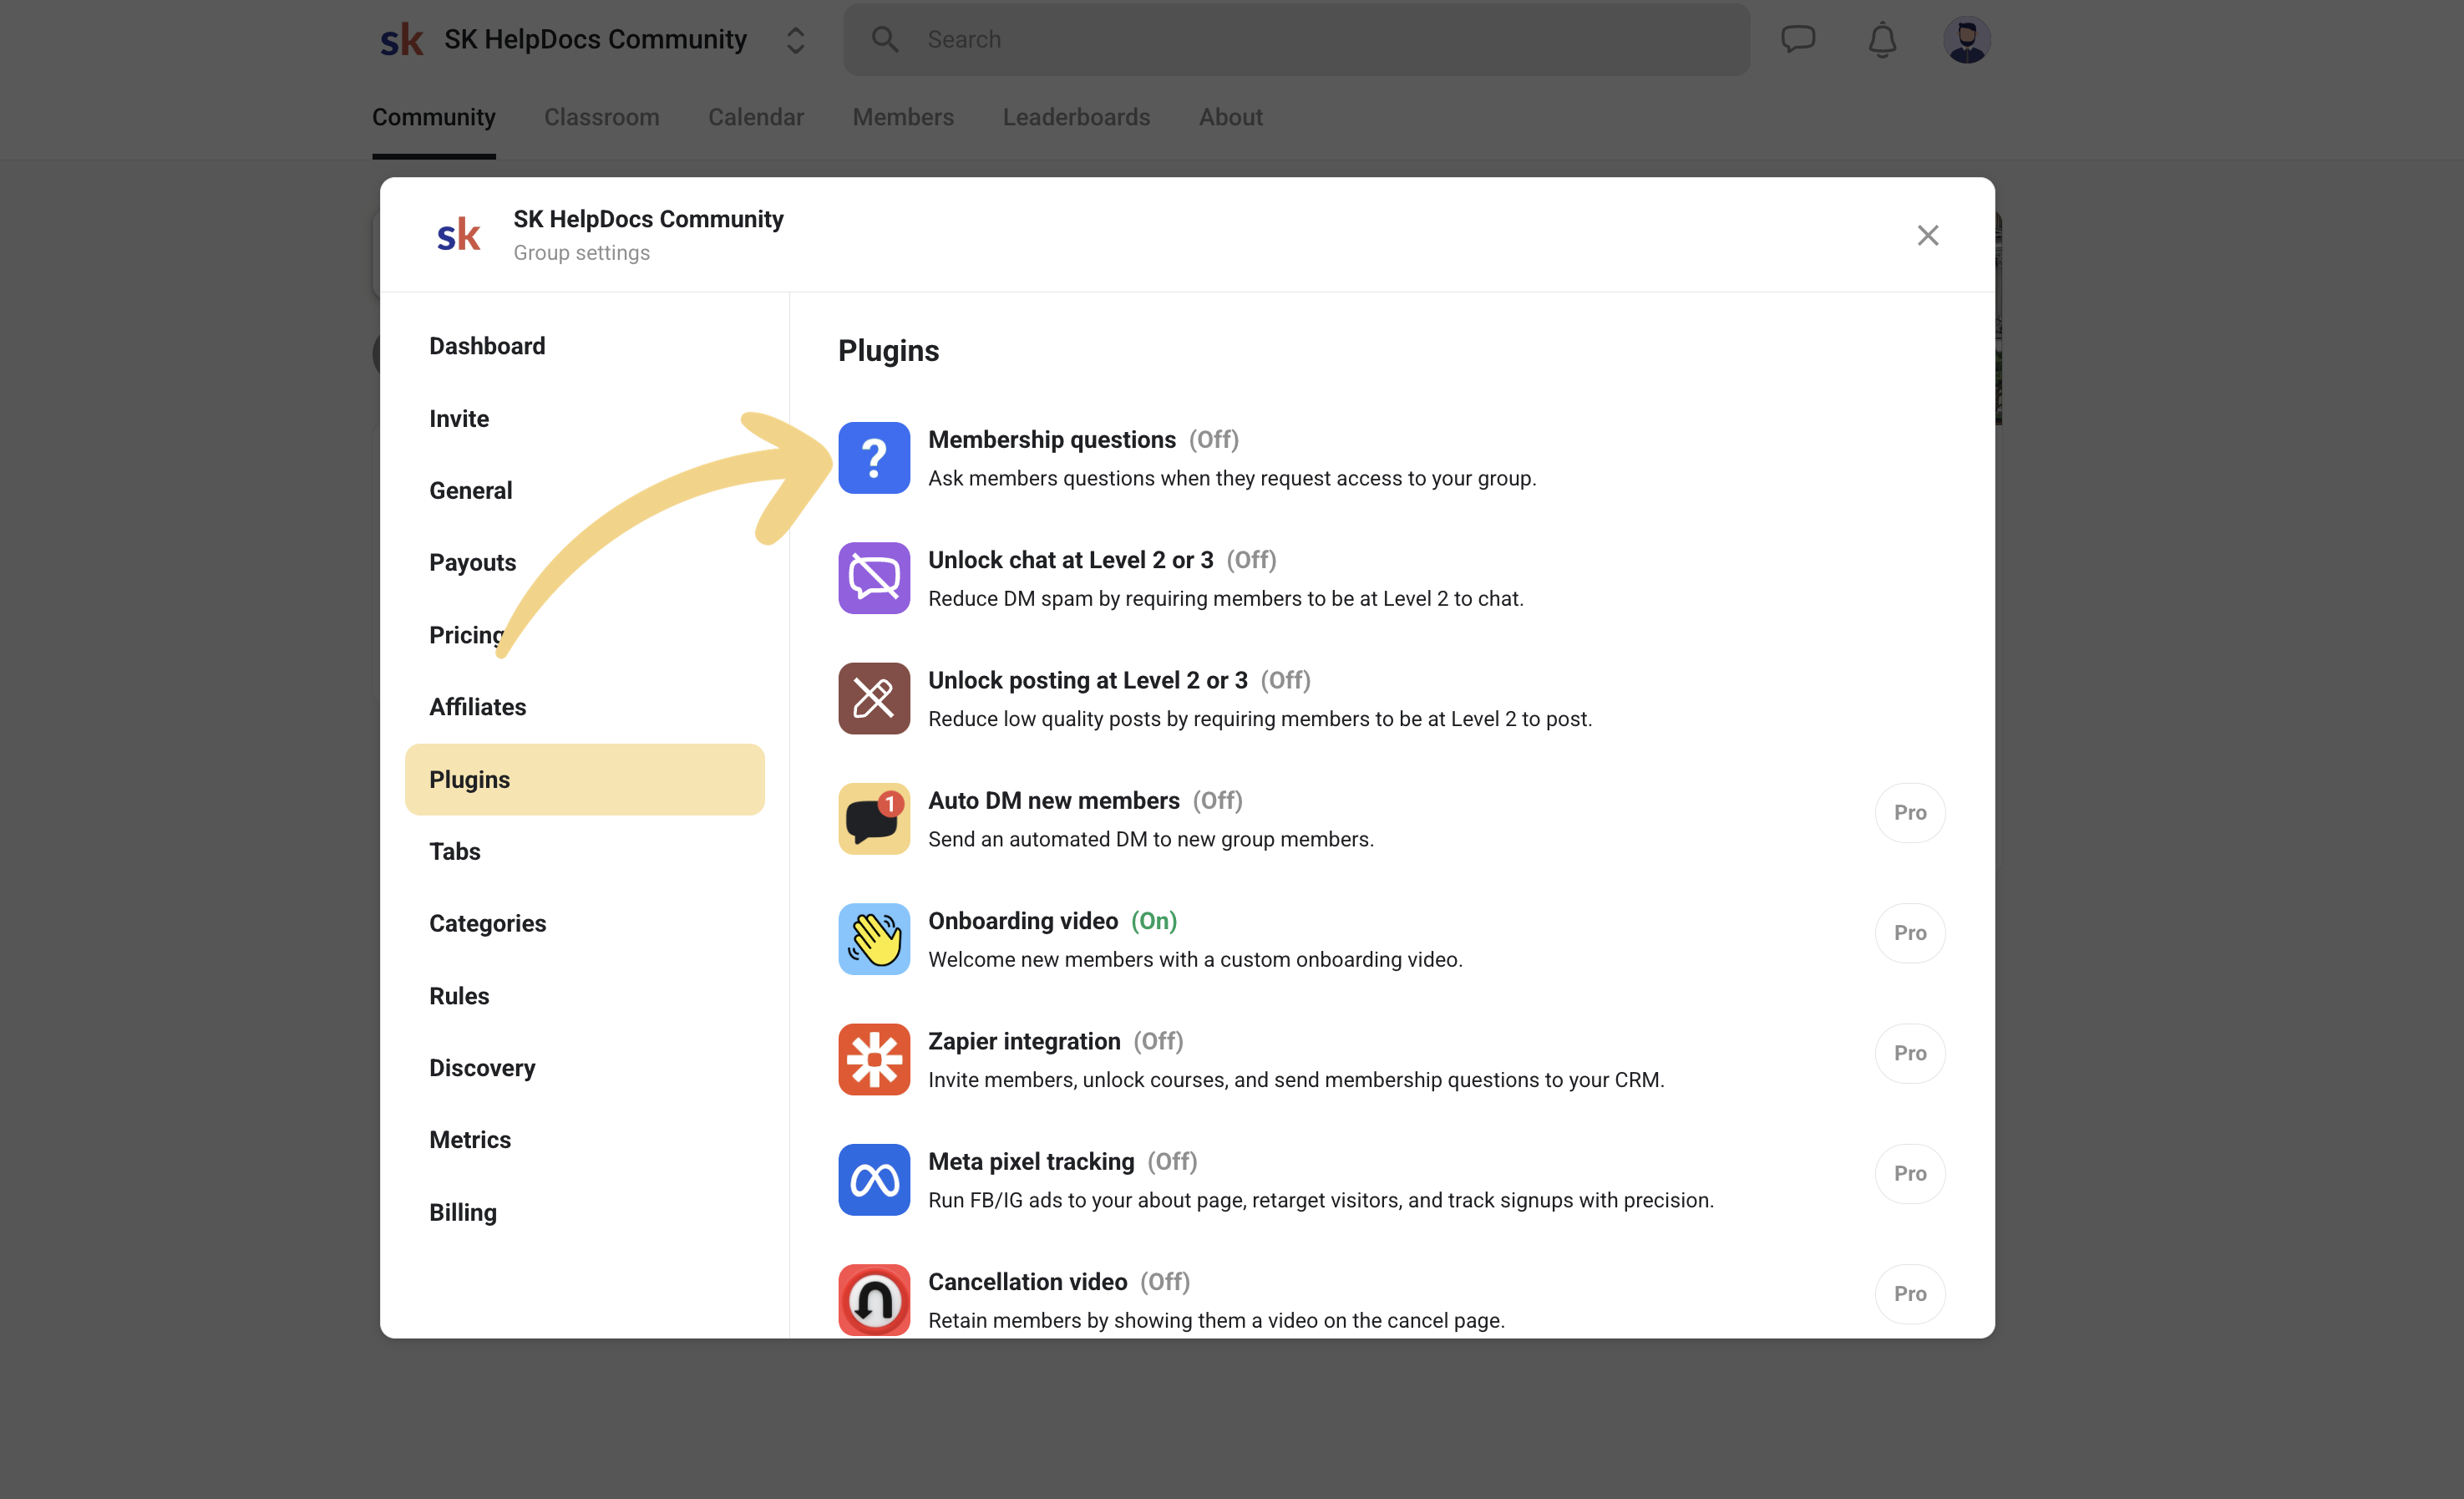Click Pro badge next to Zapier integration
The width and height of the screenshot is (2464, 1499).
click(x=1910, y=1053)
